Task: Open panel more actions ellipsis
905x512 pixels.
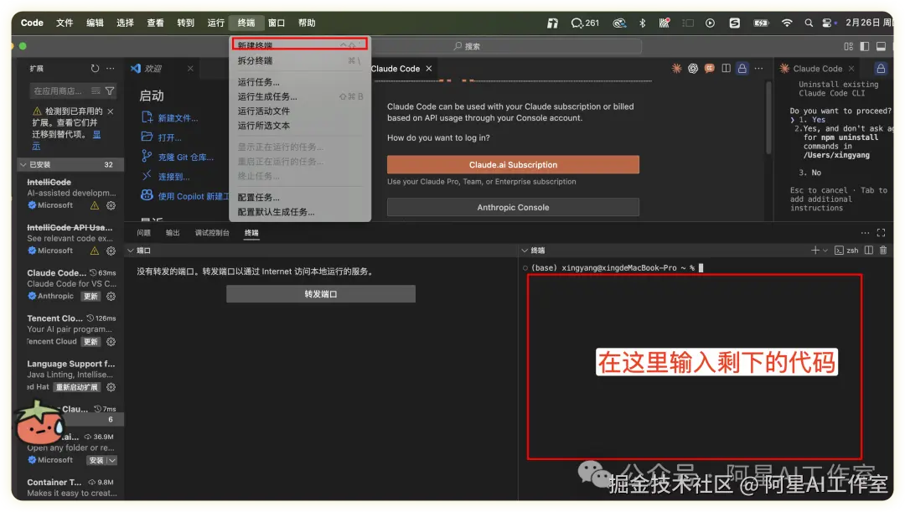Action: 865,233
